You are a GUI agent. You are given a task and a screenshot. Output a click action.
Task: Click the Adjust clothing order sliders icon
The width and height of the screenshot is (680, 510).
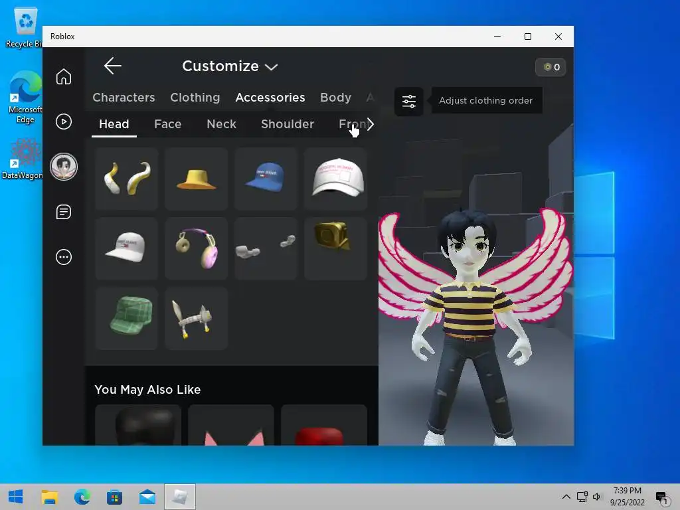pos(409,101)
